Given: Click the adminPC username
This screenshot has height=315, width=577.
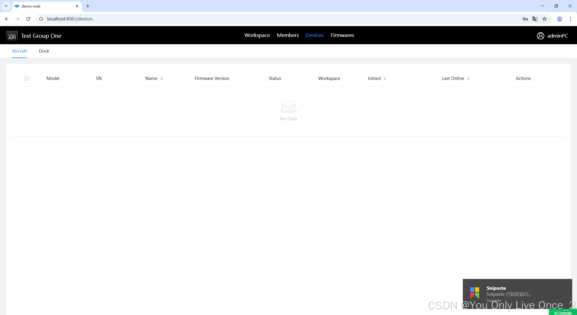Looking at the screenshot, I should click(x=557, y=36).
